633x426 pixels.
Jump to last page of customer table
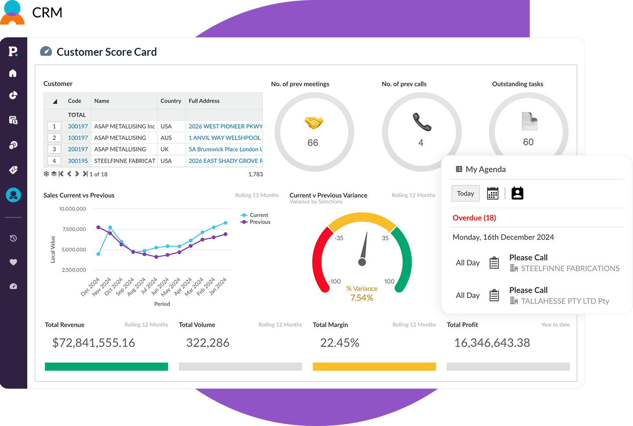click(x=85, y=174)
